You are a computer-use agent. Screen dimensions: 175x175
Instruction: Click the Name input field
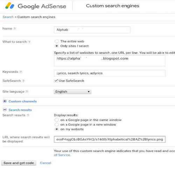pos(92,30)
